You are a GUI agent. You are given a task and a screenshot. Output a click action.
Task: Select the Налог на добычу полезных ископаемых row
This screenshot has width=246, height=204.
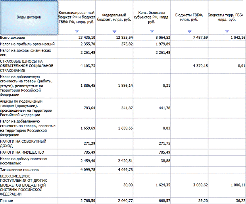[x=23, y=161]
